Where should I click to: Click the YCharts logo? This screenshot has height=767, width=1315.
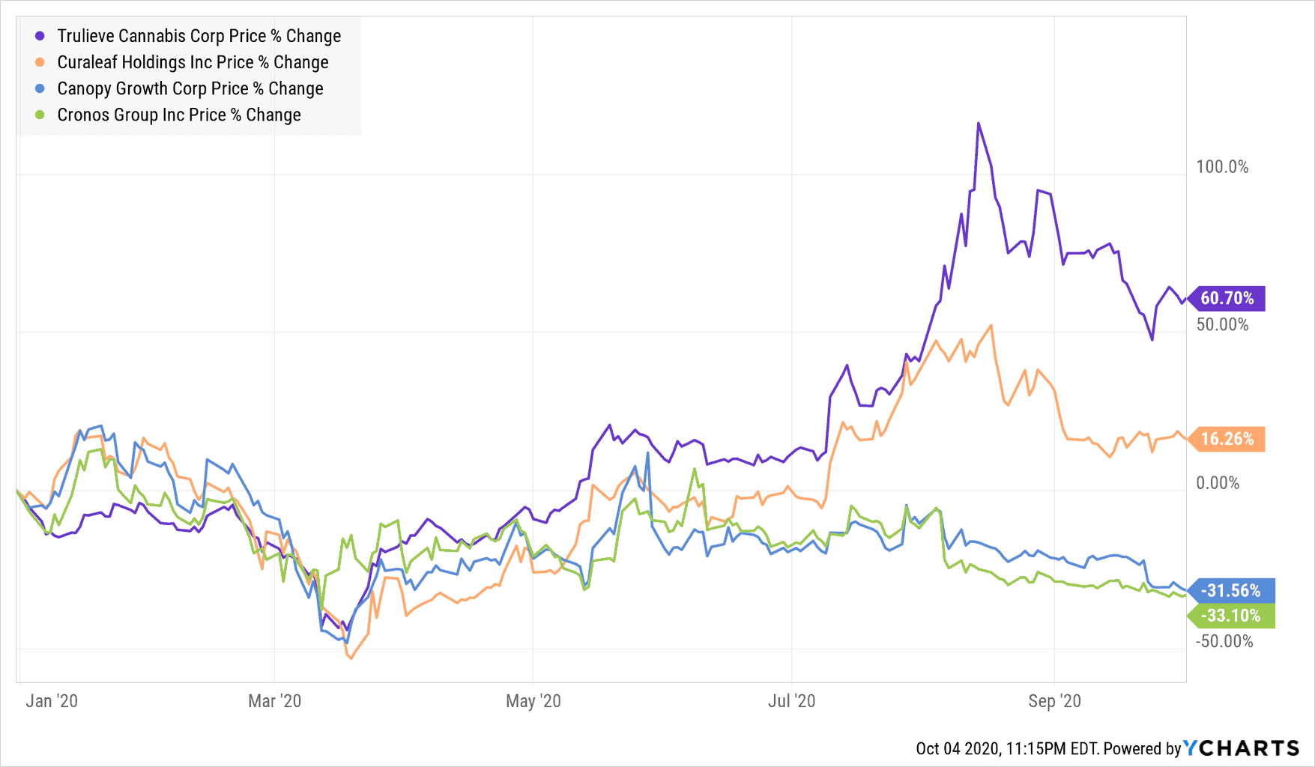(x=1241, y=748)
